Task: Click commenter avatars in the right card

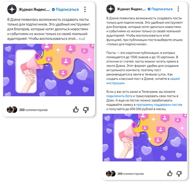Action: (x=111, y=173)
